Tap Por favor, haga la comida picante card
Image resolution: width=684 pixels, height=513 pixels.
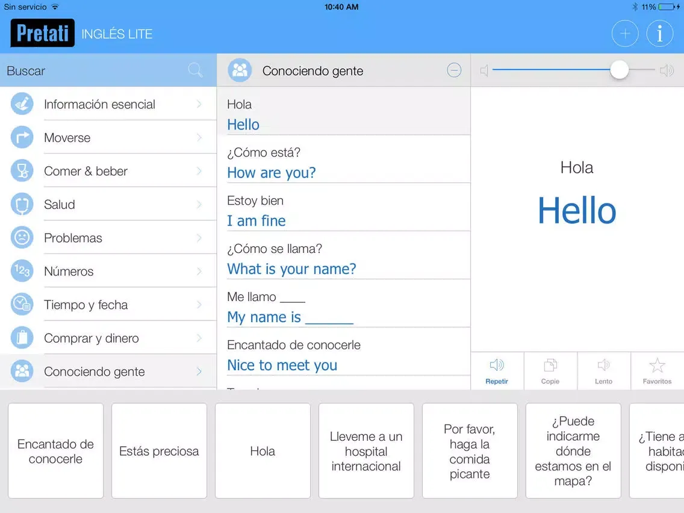[x=470, y=450]
